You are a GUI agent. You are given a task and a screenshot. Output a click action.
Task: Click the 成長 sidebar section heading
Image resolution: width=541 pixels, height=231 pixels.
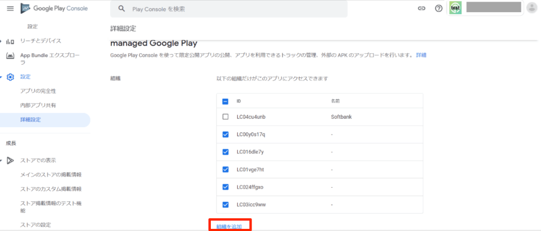tap(11, 143)
